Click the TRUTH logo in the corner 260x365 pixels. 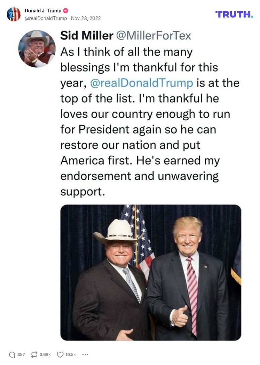click(234, 14)
